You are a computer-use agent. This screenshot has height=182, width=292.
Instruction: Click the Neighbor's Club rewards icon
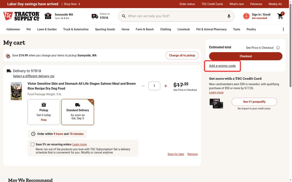pos(246,16)
